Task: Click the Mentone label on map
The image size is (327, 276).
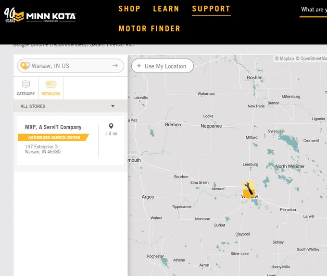Action: [202, 219]
